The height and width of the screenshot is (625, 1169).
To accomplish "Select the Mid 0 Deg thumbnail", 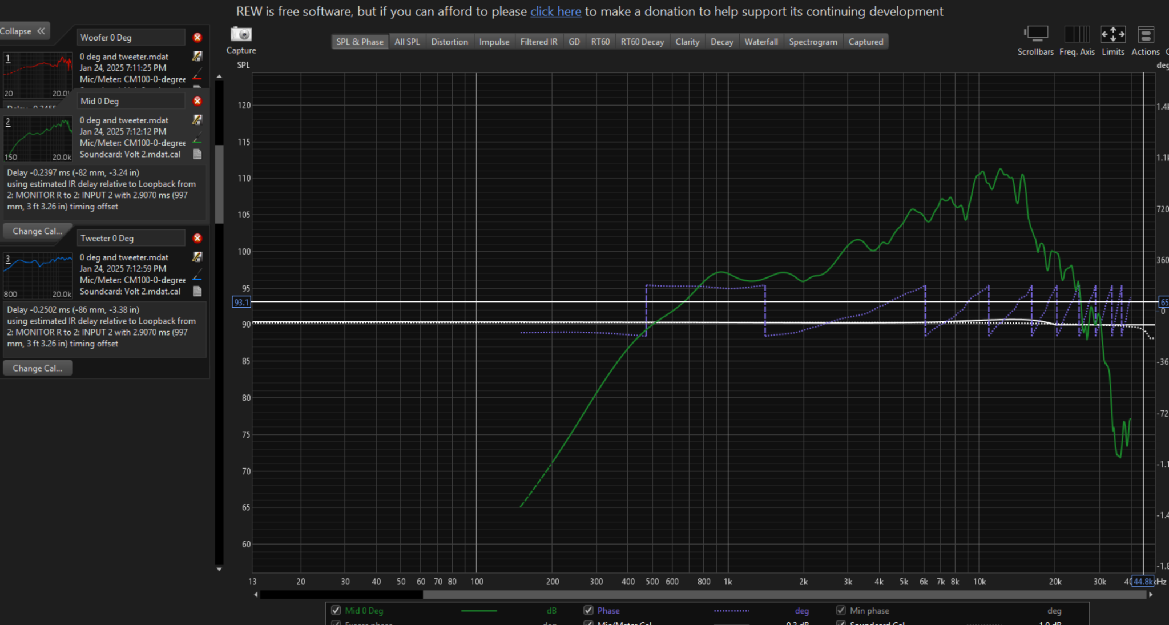I will 38,139.
